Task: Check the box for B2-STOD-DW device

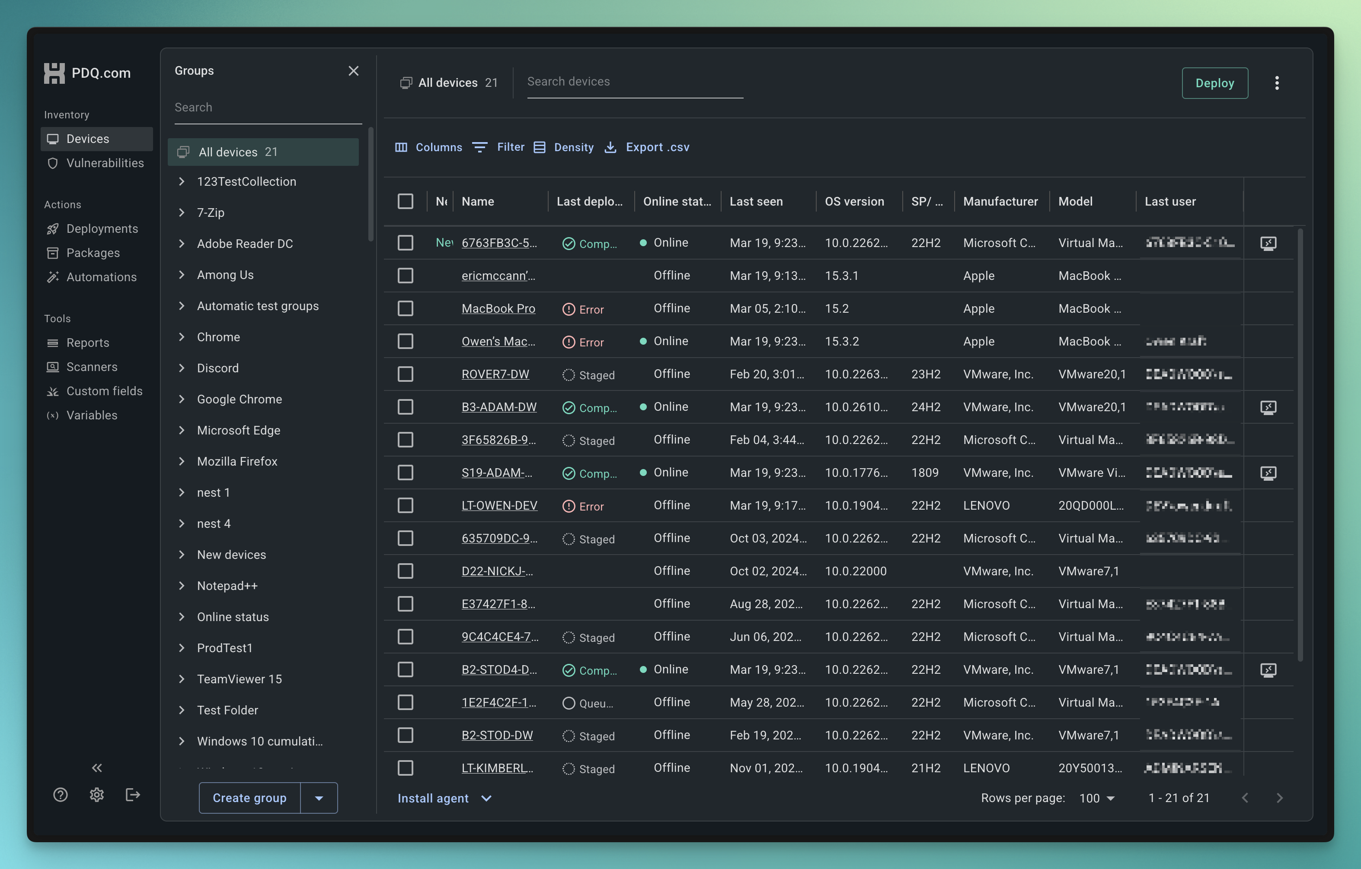Action: point(405,735)
